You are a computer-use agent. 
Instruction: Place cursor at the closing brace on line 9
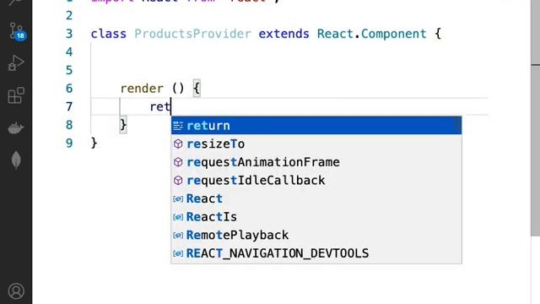[94, 143]
